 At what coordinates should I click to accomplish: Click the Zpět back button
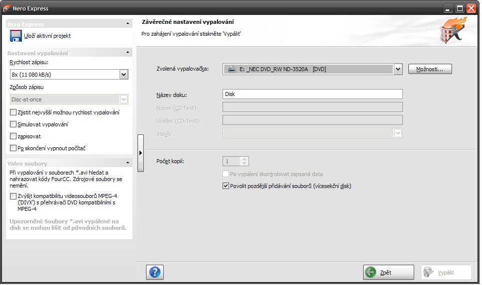click(388, 272)
